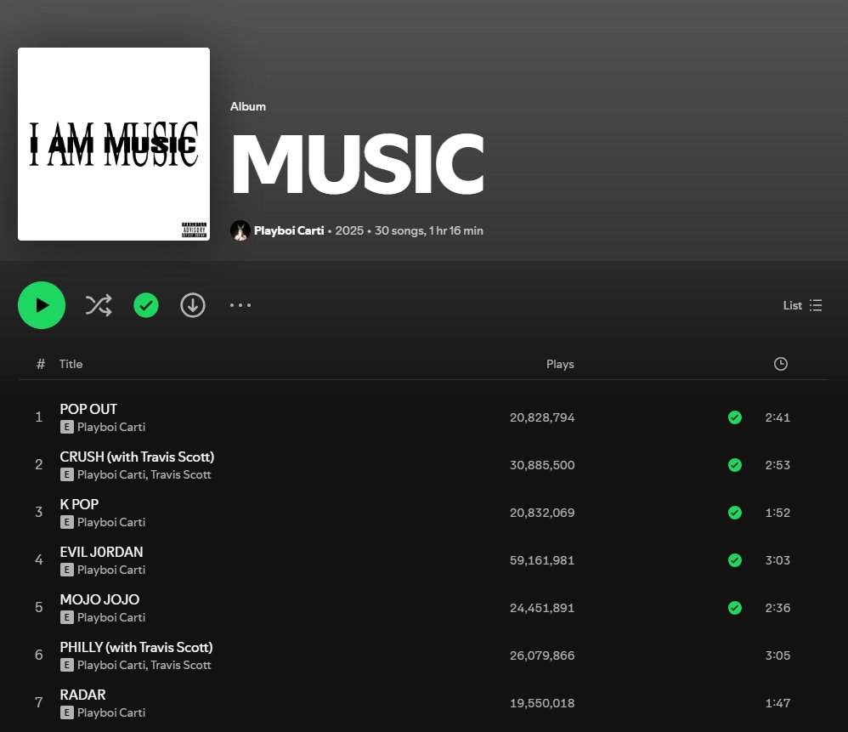This screenshot has height=732, width=848.
Task: Play the MUSIC album
Action: [42, 305]
